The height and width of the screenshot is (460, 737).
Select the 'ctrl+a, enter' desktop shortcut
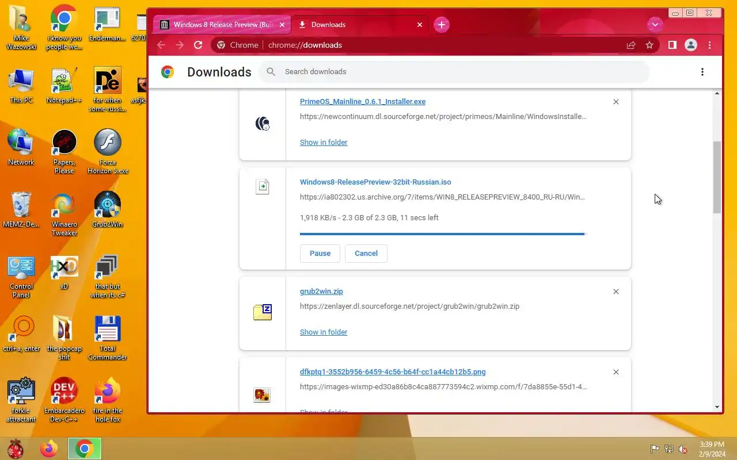click(21, 334)
